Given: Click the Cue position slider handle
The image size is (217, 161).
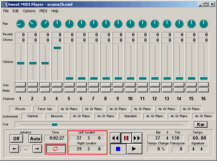Looking at the screenshot, I should click(x=54, y=125).
